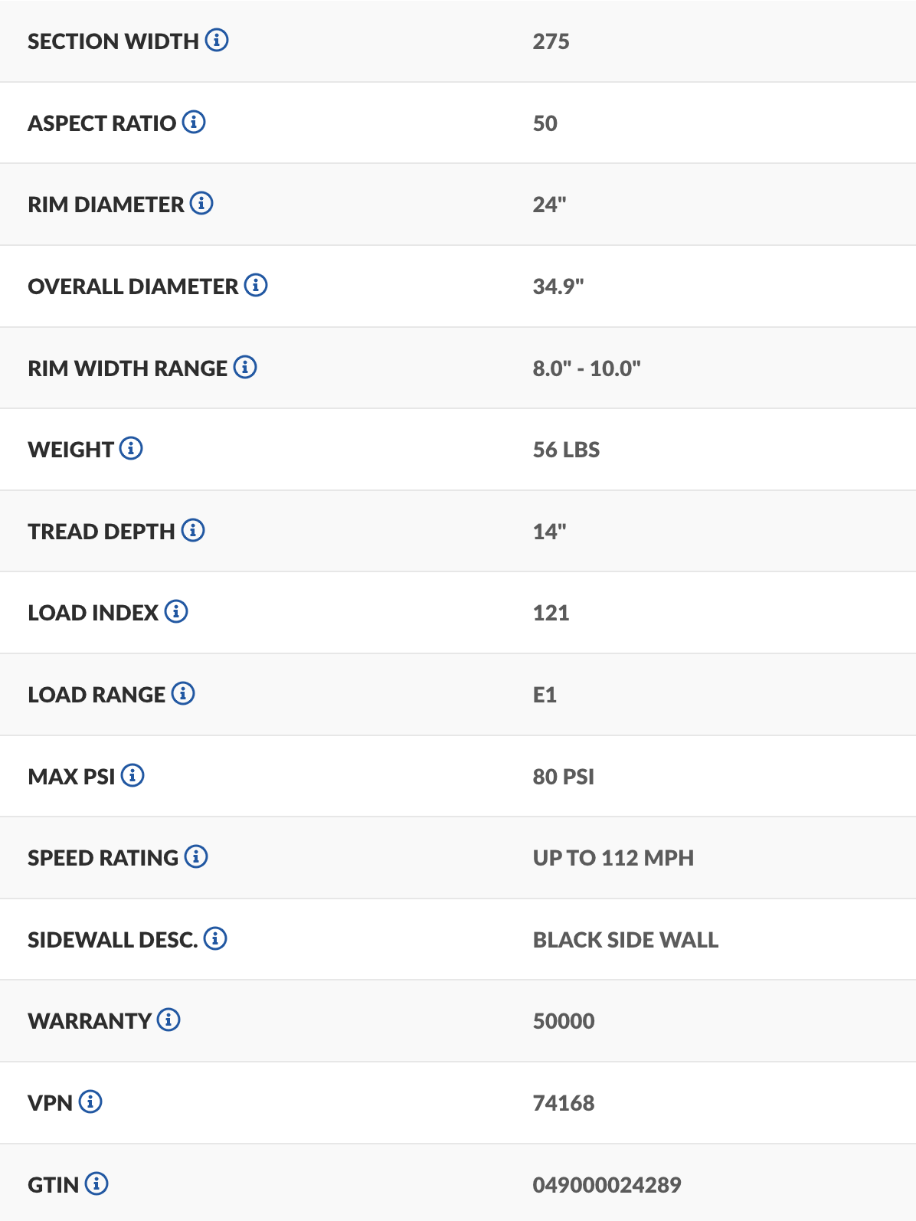Screen dimensions: 916x1221
Task: Click the Rim Width Range info icon
Action: pyautogui.click(x=245, y=367)
